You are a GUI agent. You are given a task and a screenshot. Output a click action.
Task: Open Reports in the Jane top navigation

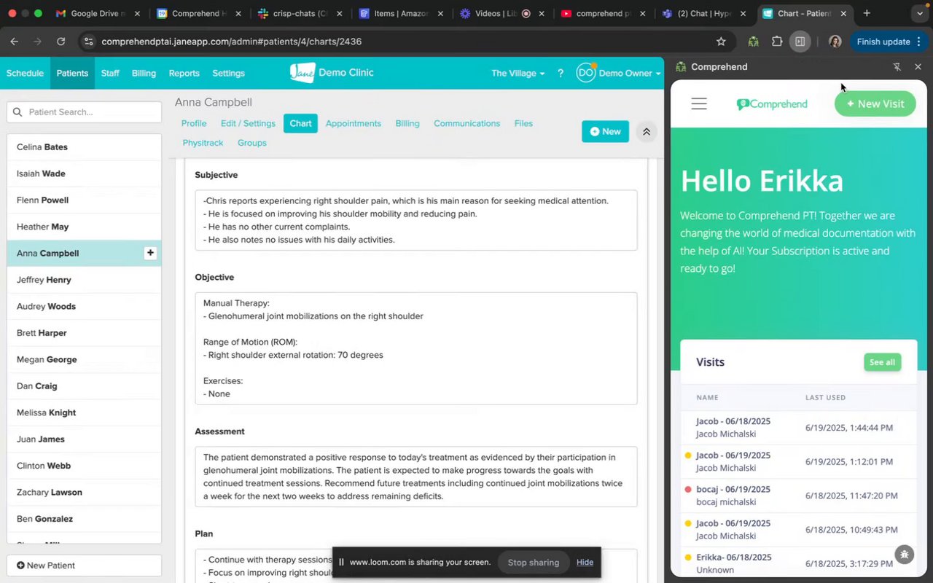coord(184,73)
